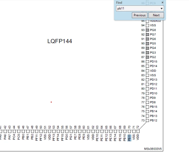Image resolution: width=189 pixels, height=154 pixels.
Task: Click the PD11 pin label
Action: 153,89
